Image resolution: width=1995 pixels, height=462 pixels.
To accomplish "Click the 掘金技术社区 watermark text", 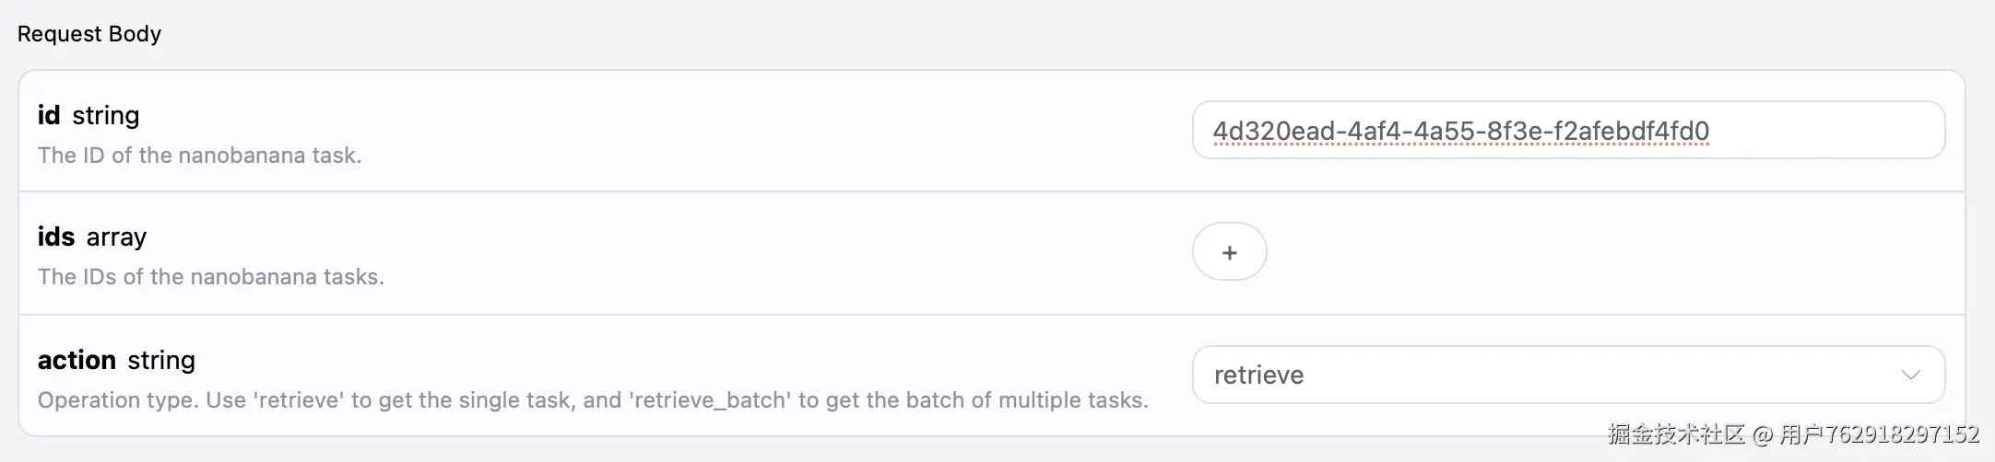I will coord(1676,434).
